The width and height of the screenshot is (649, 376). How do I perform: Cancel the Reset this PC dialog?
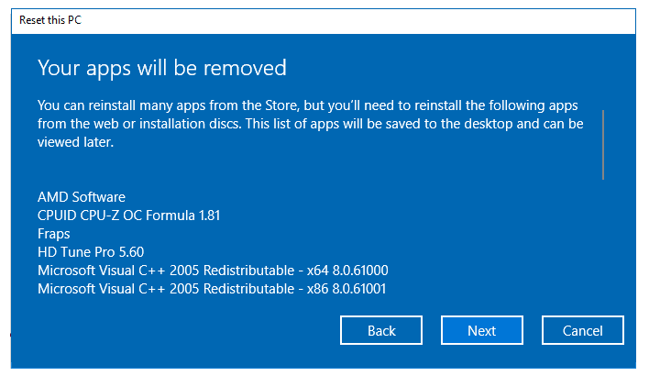click(x=582, y=330)
